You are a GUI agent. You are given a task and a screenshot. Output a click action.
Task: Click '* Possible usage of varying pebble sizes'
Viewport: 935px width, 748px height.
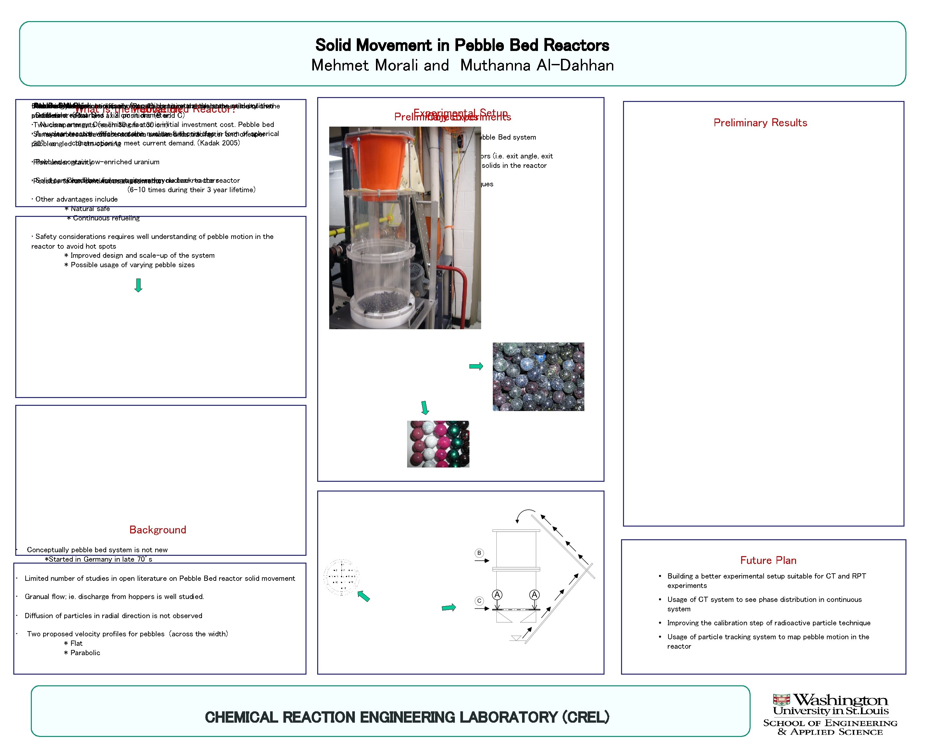click(x=129, y=265)
